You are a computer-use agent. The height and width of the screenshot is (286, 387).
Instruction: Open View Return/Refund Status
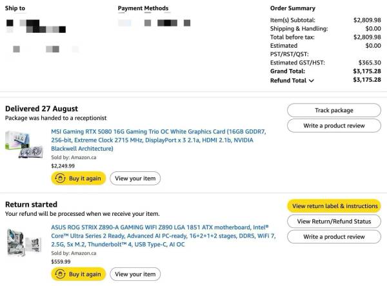(333, 222)
